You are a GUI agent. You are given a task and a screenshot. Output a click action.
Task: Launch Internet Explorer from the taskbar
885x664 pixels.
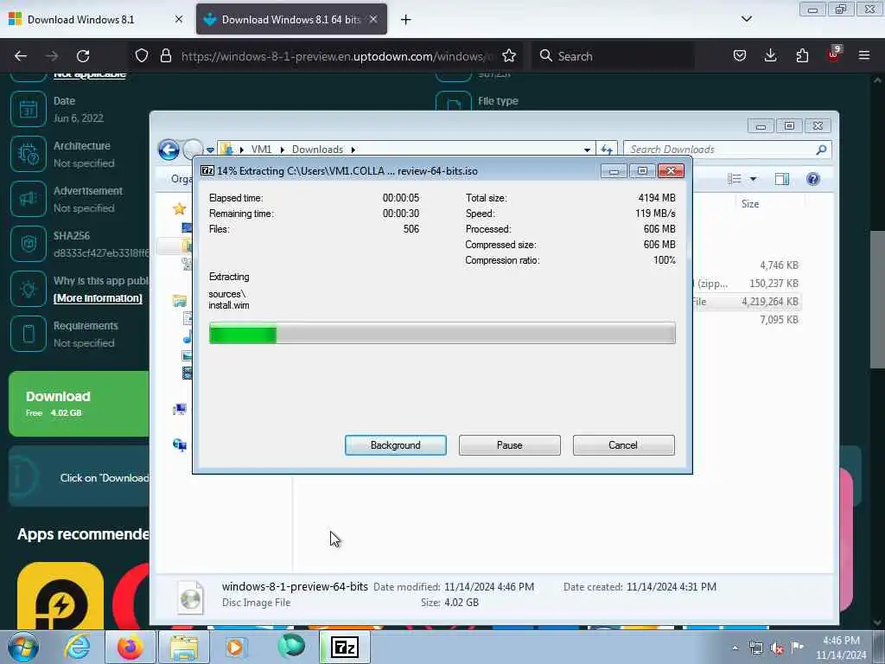point(77,647)
